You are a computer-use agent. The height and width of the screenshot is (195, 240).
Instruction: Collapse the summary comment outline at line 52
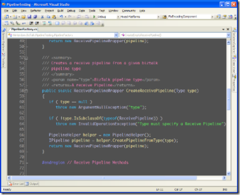(26, 58)
